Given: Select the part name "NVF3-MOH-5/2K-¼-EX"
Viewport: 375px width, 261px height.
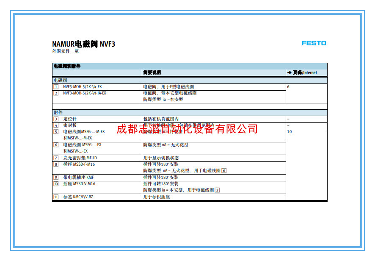Looking at the screenshot, I should coord(83,87).
